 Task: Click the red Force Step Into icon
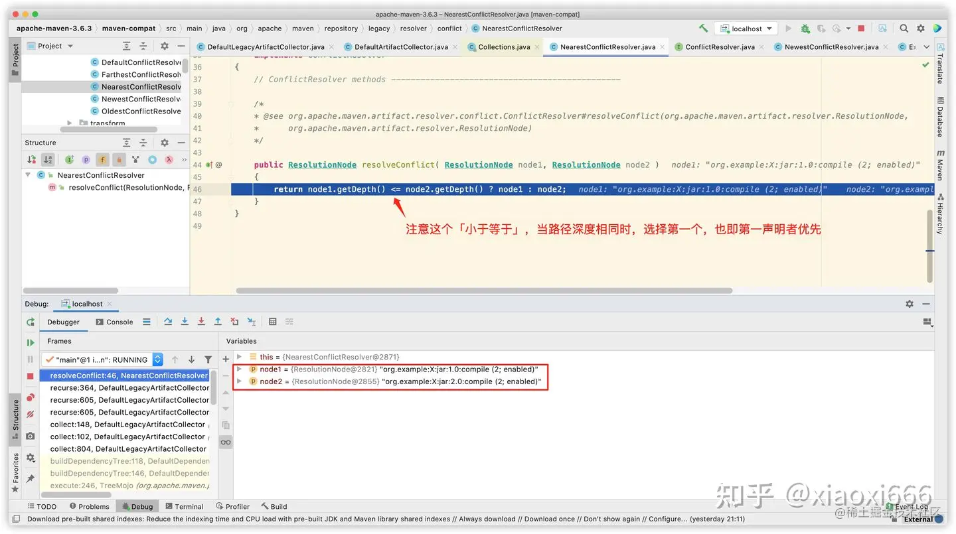(x=201, y=322)
